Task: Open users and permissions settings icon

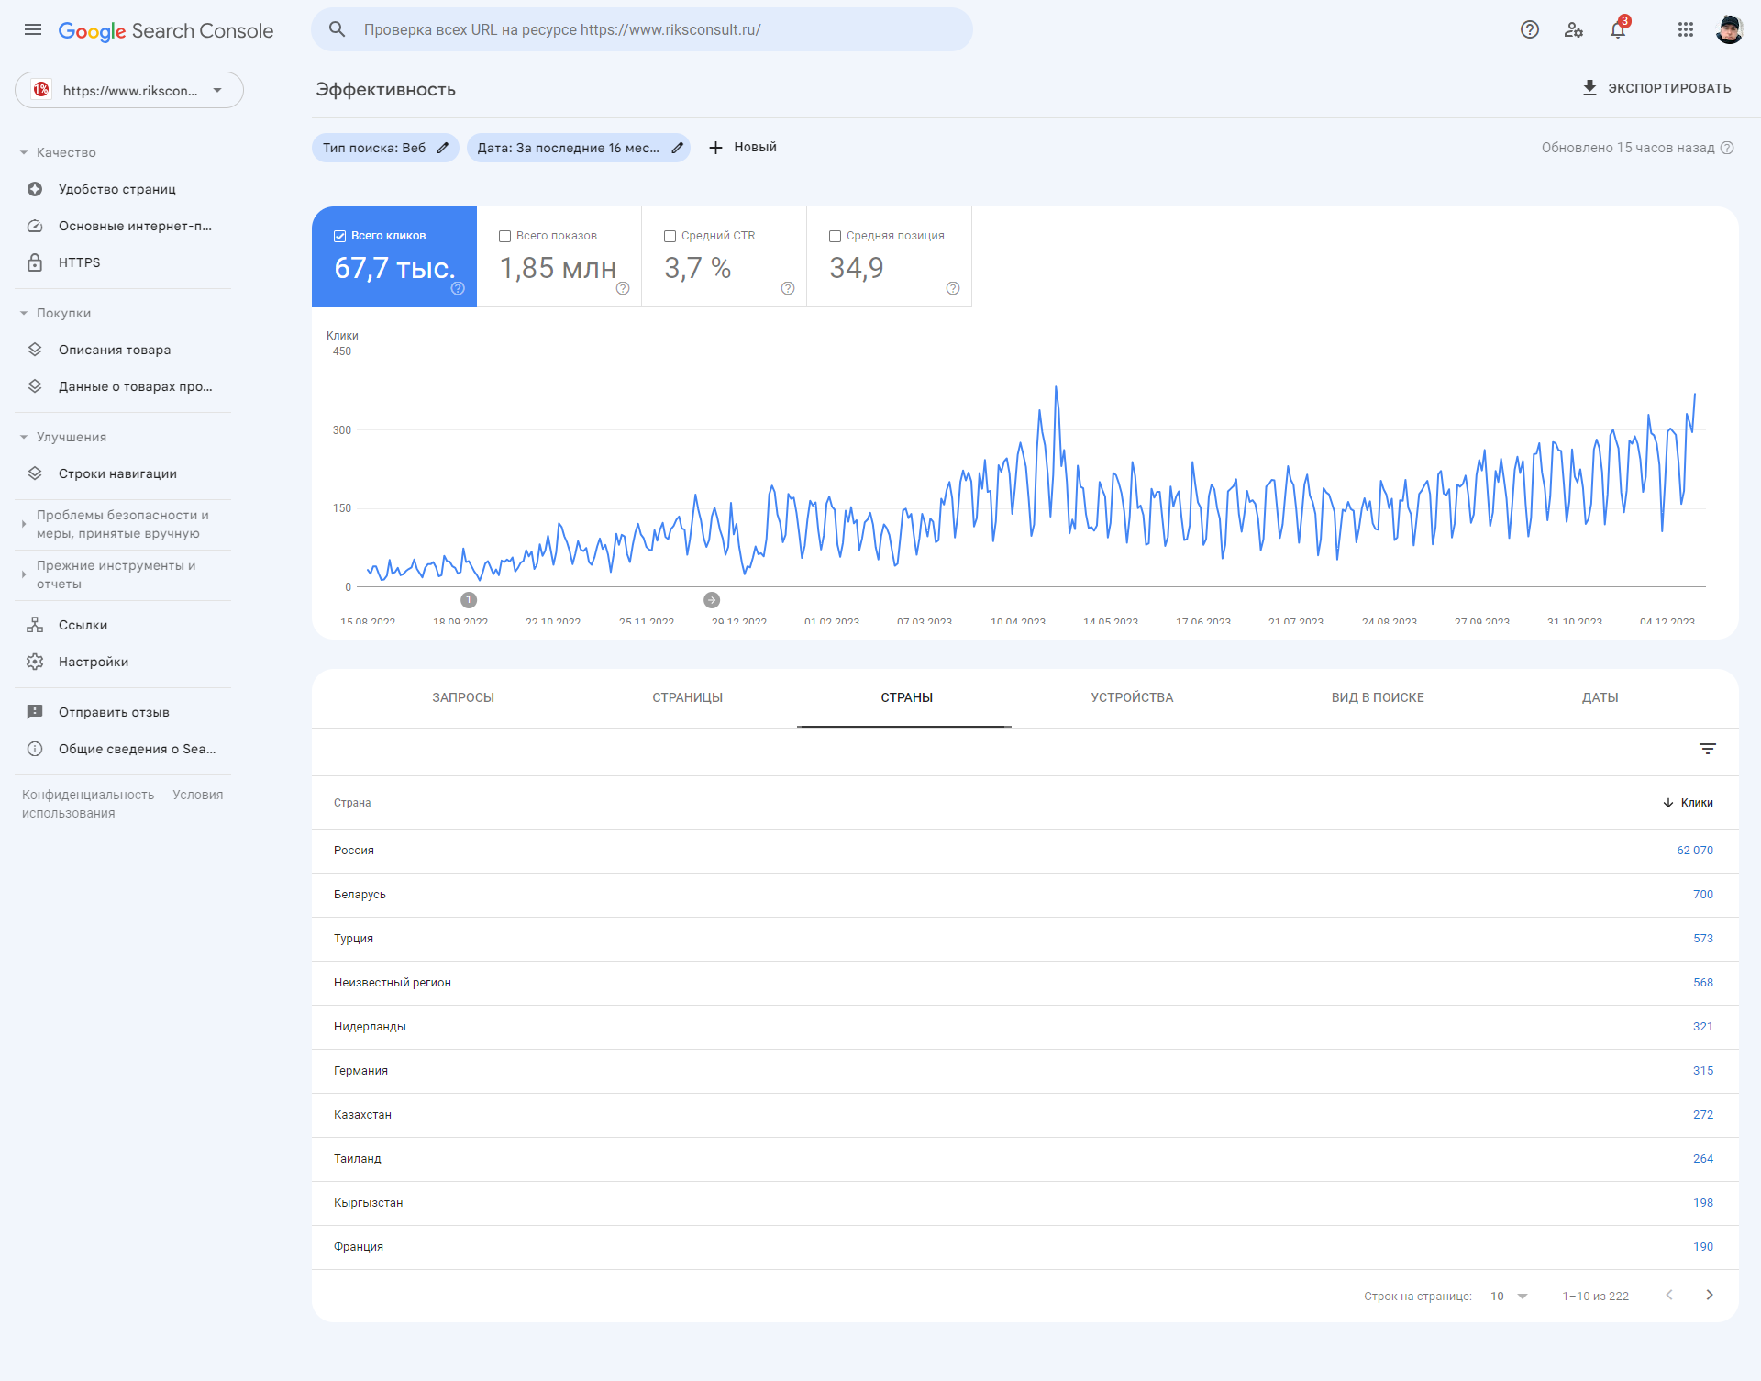Action: coord(1574,29)
